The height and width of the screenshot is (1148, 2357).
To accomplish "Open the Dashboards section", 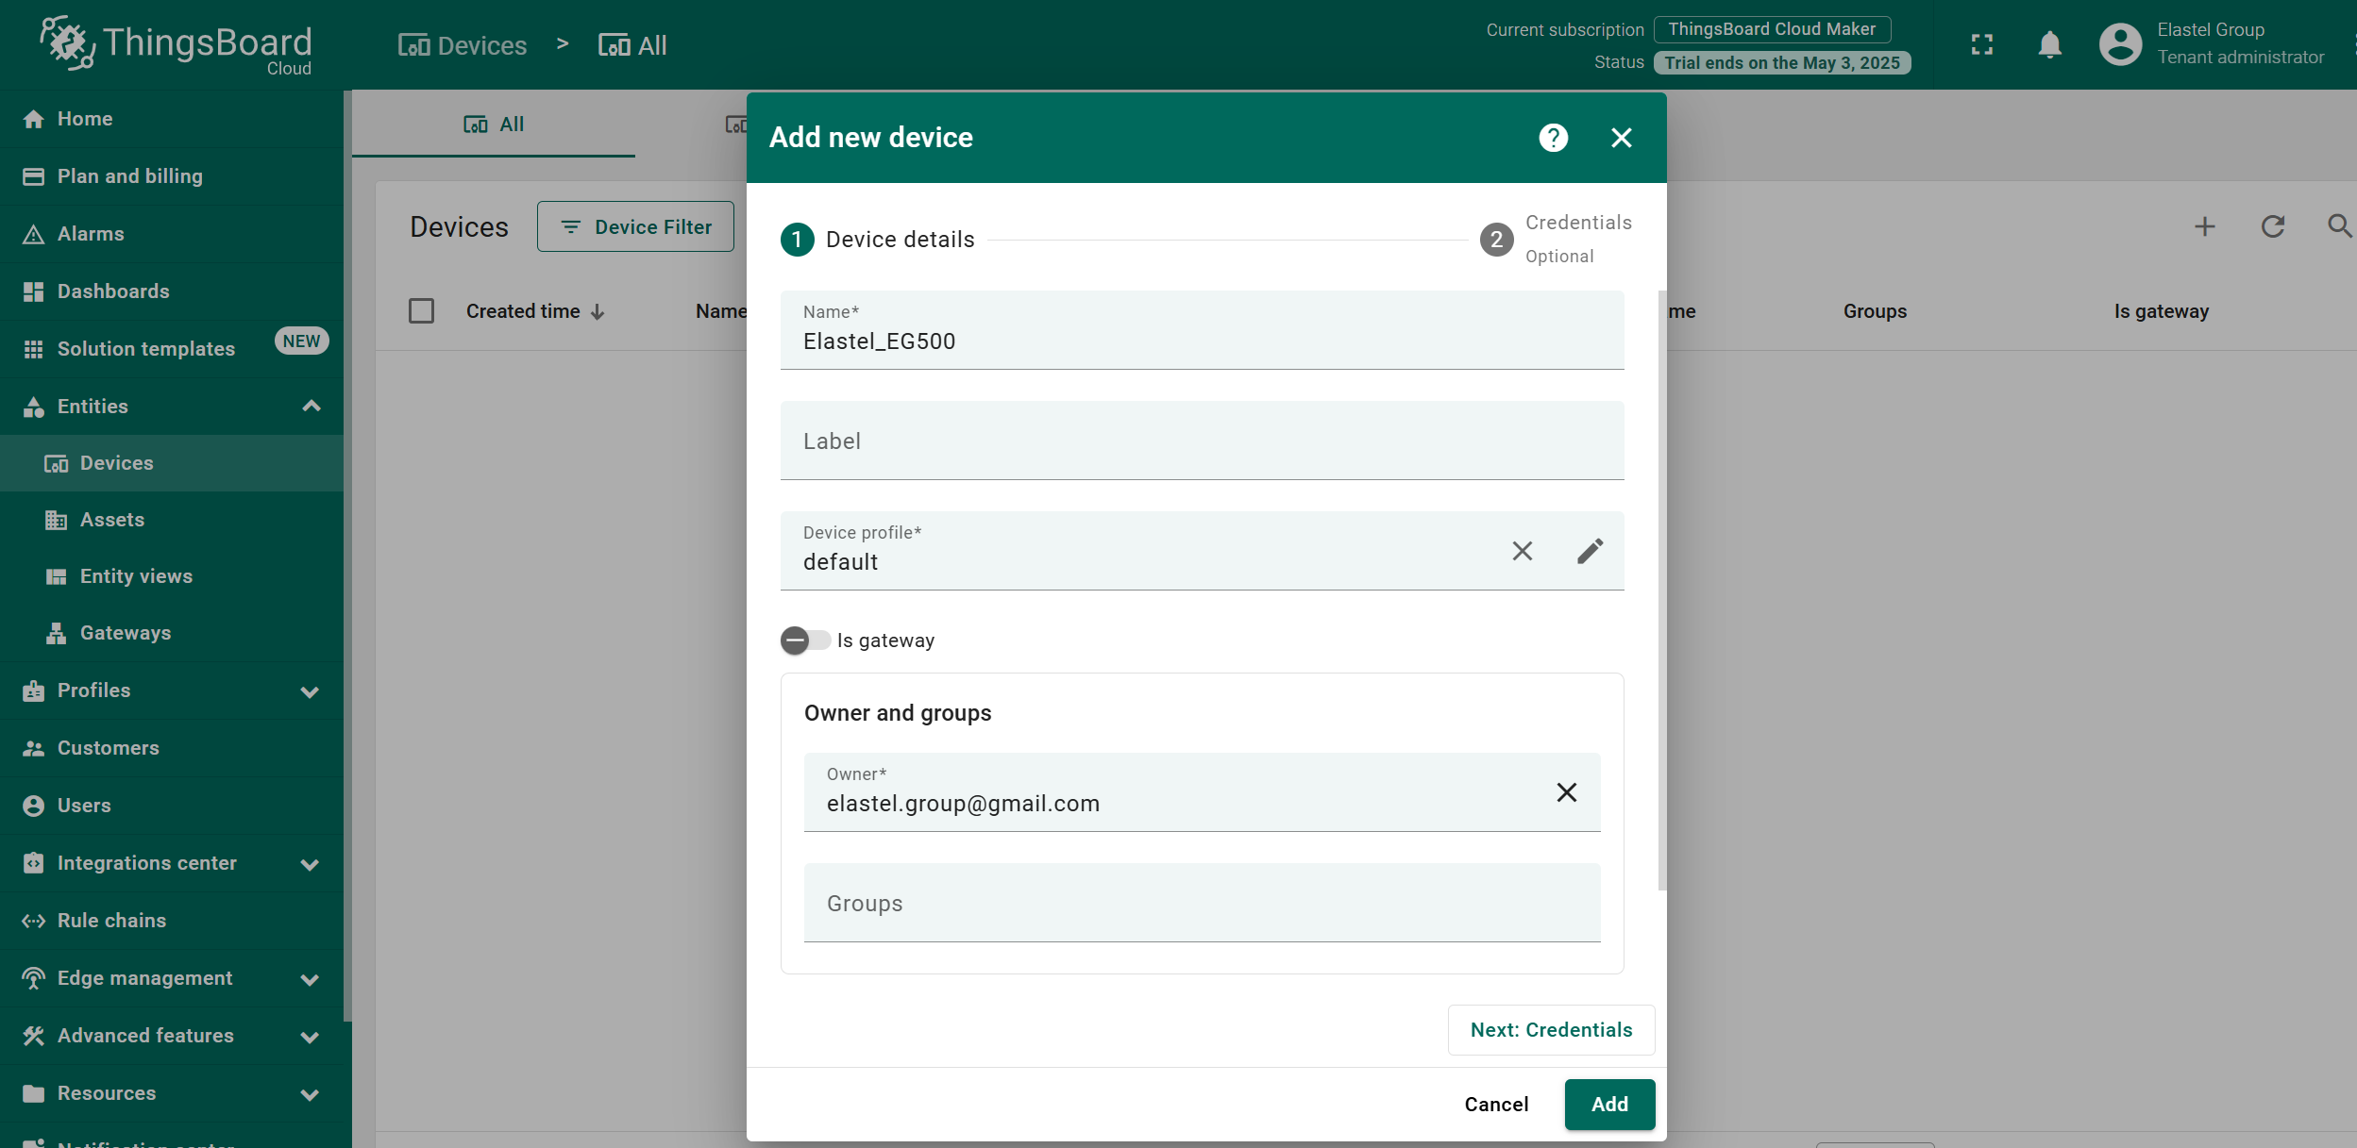I will click(x=114, y=291).
